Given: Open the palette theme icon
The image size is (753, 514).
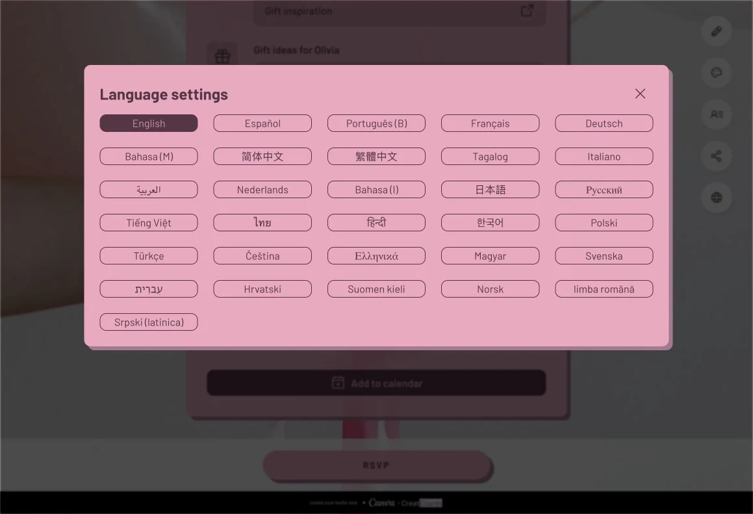Looking at the screenshot, I should 717,73.
